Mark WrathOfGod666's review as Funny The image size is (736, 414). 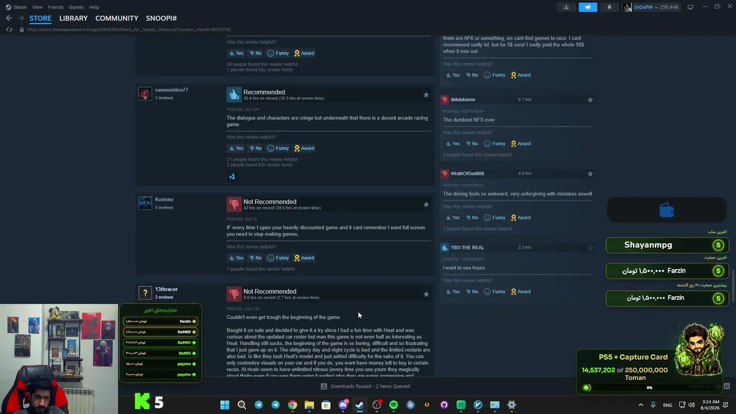pos(494,218)
